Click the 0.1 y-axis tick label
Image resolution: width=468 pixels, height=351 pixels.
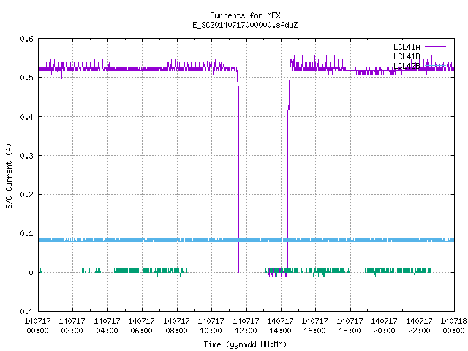coord(26,233)
